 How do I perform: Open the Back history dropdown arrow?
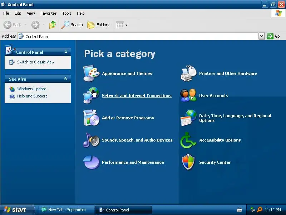[x=25, y=25]
